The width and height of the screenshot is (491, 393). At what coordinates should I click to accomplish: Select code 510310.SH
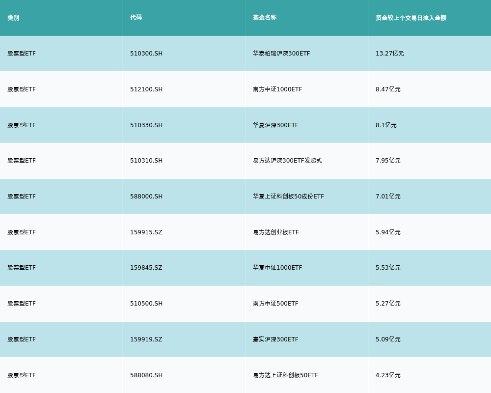146,161
